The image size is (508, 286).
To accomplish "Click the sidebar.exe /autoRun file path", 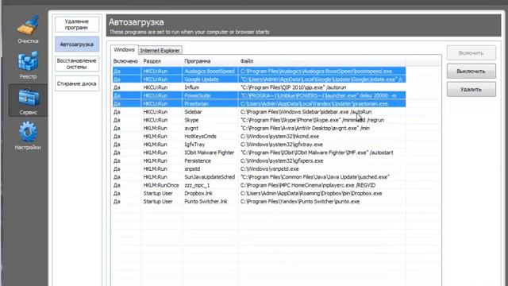I will click(306, 112).
